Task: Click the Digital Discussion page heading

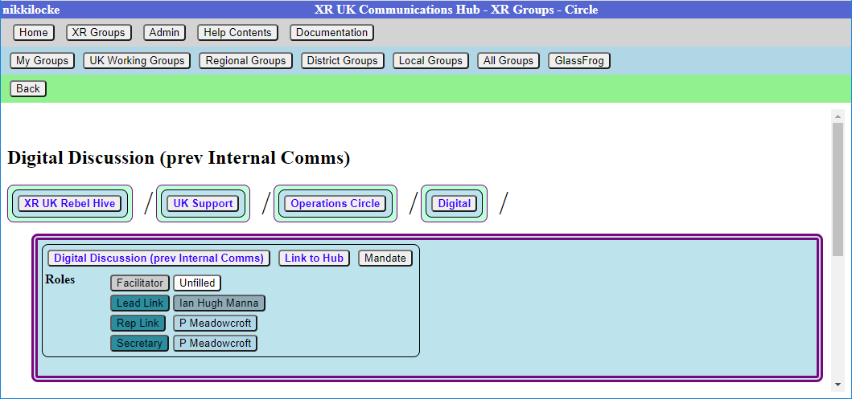Action: (179, 158)
